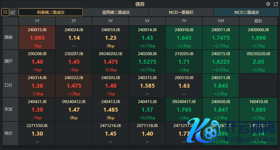Switch to list view mode

[6, 12]
